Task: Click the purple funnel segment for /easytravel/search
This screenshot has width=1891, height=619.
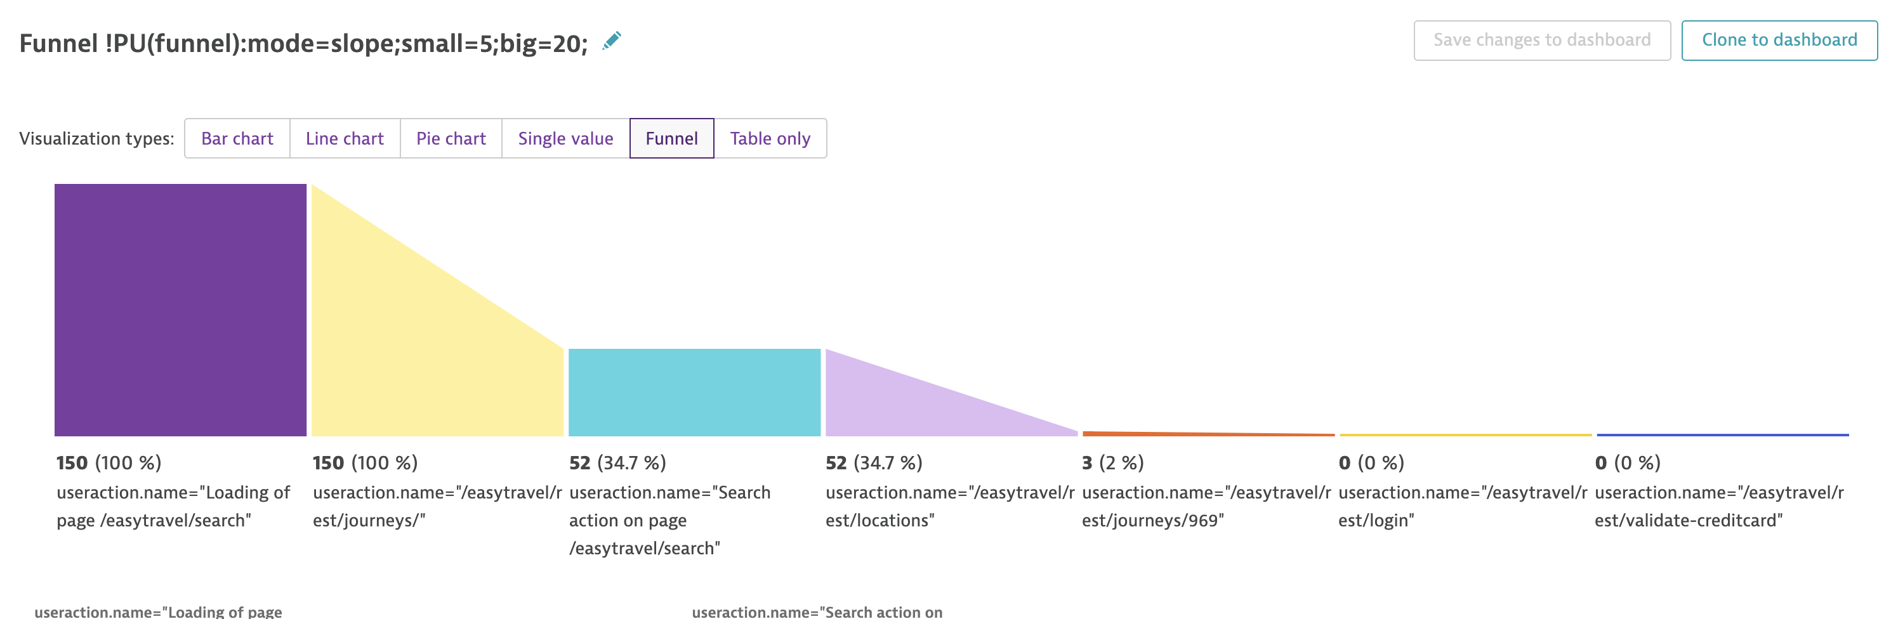Action: 179,308
